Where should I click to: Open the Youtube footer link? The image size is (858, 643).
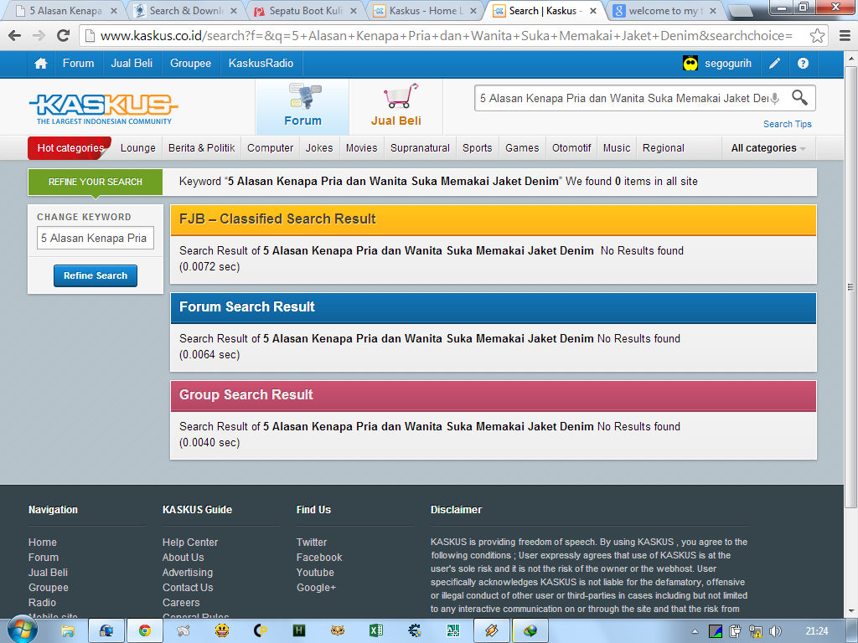click(x=315, y=573)
